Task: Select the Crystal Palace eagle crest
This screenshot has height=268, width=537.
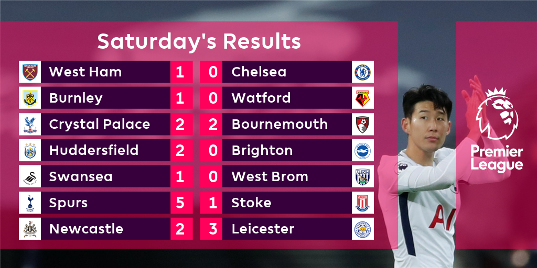Action: pos(30,124)
